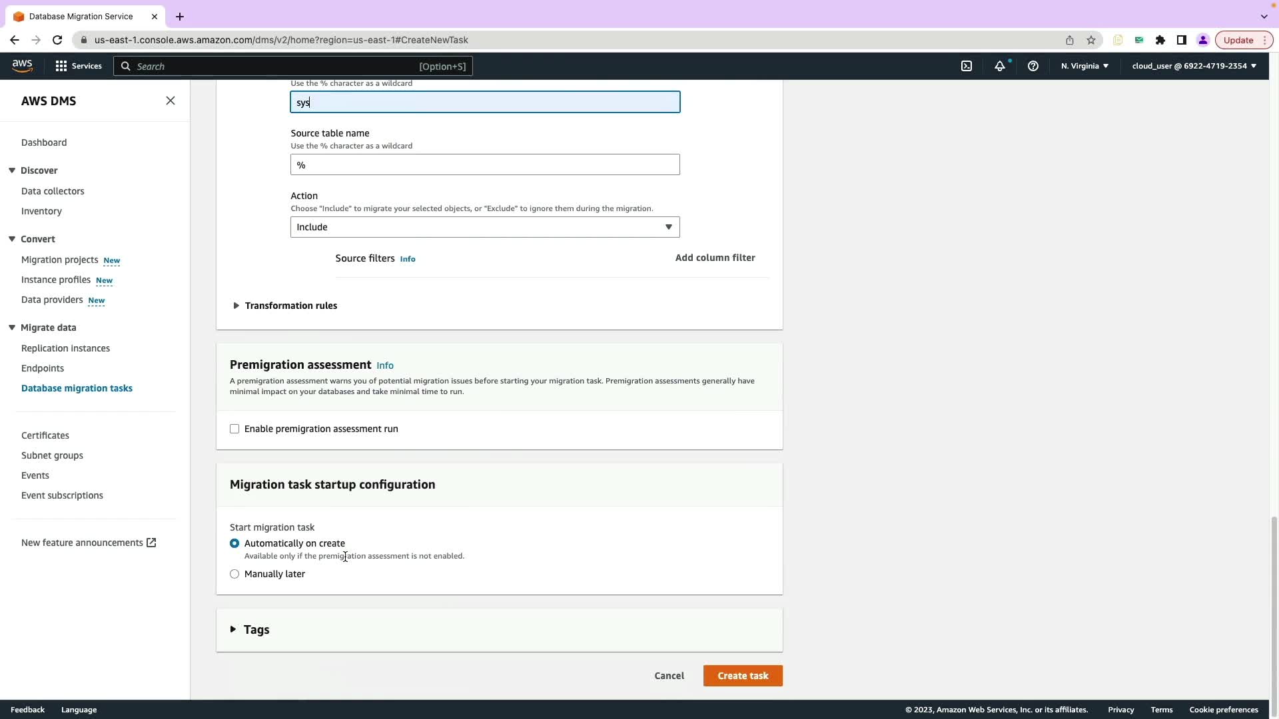Click the help question mark icon

click(x=1033, y=66)
